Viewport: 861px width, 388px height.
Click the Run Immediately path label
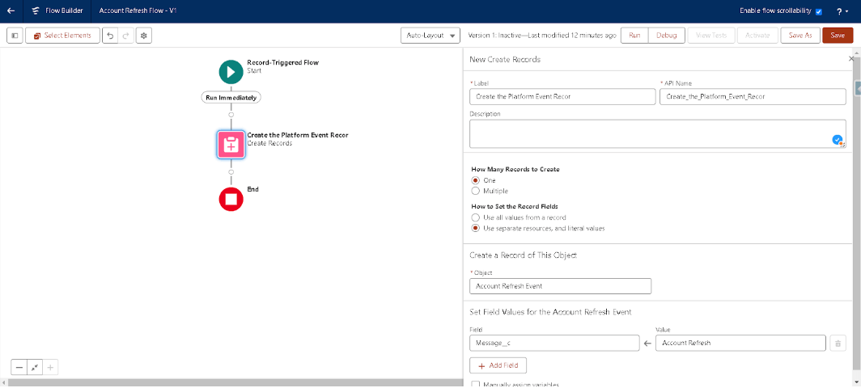[x=231, y=97]
